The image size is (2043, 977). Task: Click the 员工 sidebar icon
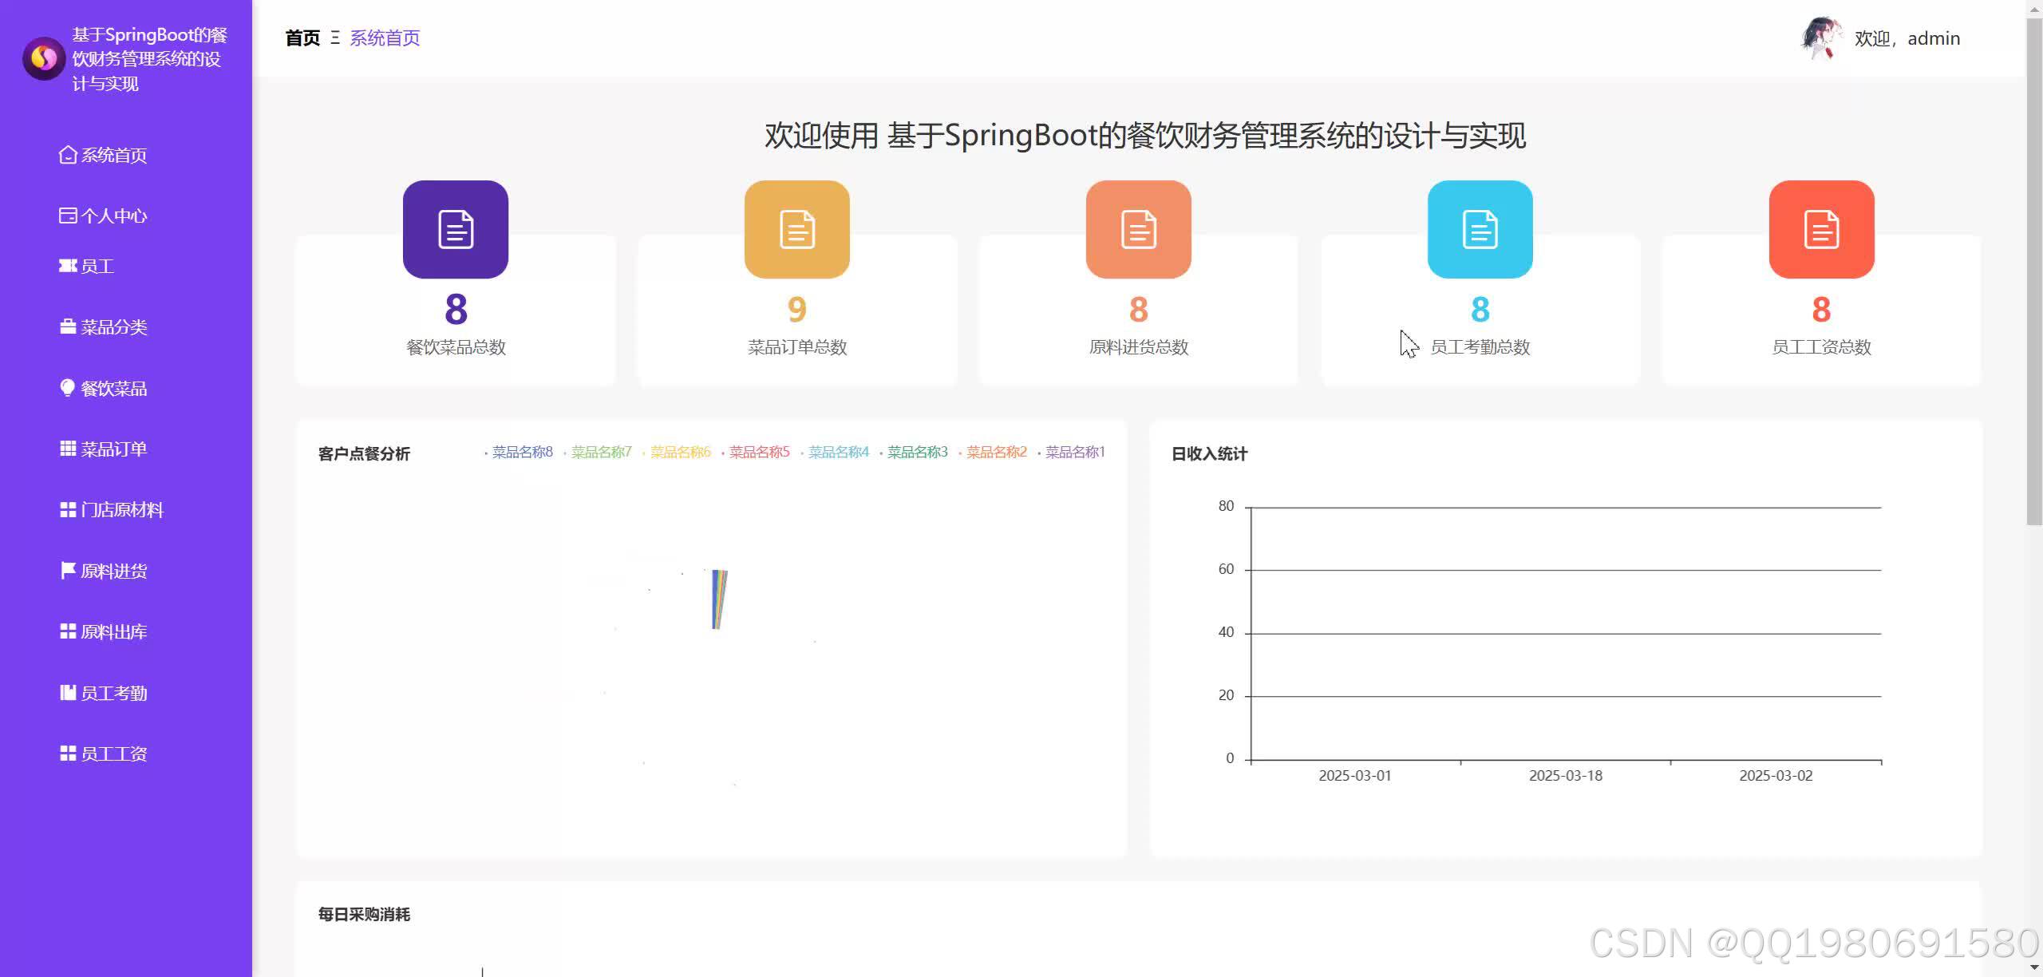point(67,266)
